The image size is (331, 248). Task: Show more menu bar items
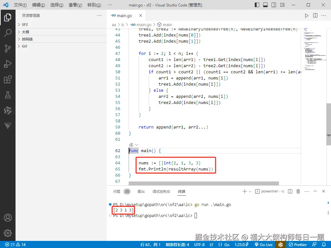pos(110,5)
